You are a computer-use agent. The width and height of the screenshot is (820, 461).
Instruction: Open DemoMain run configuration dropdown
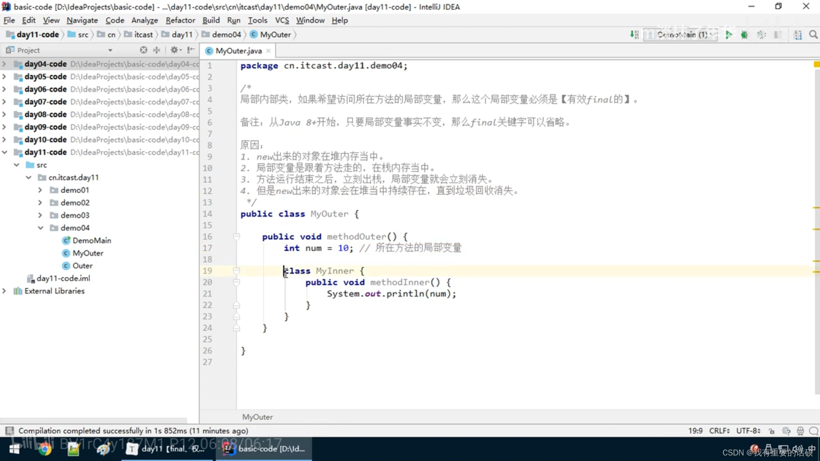click(x=680, y=35)
